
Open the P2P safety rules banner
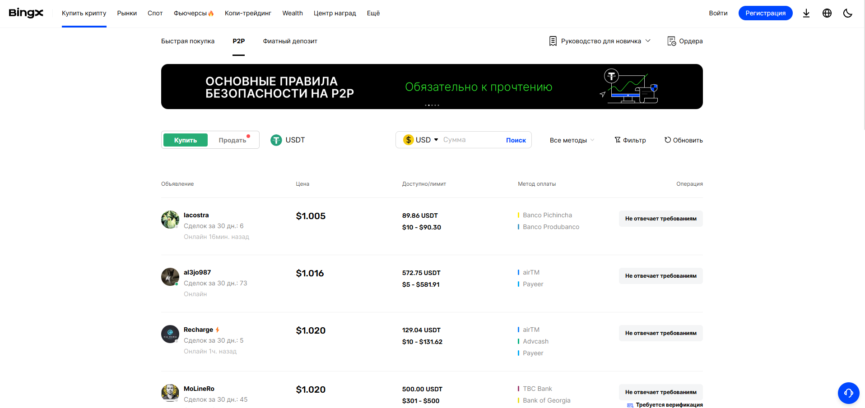point(432,87)
